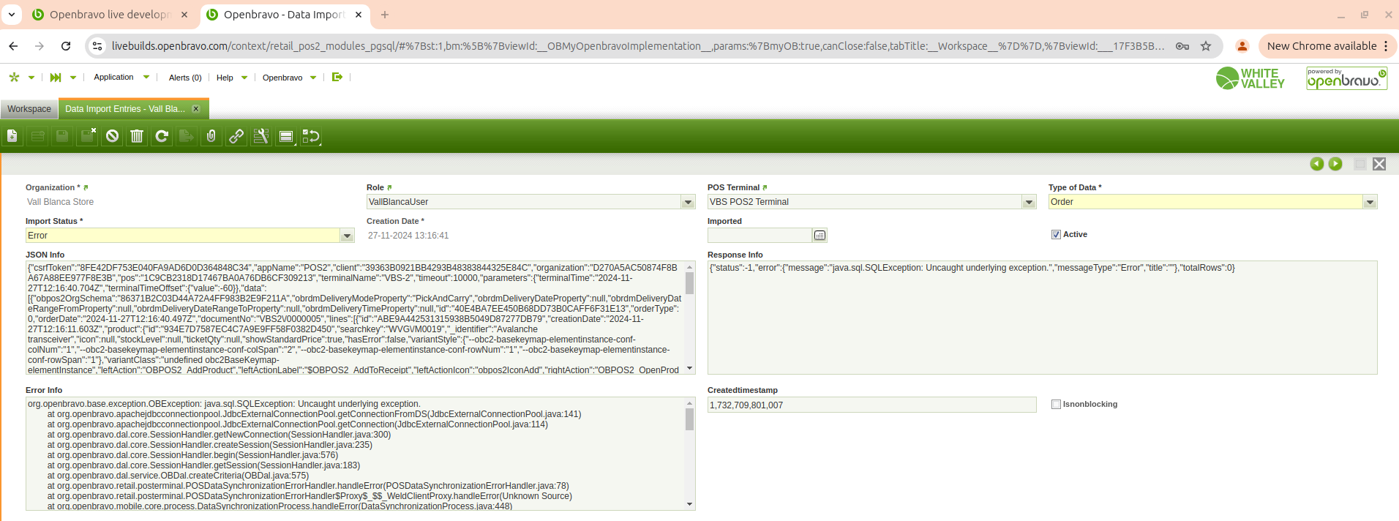This screenshot has height=521, width=1399.
Task: Open the Application menu dropdown arrow
Action: pos(146,77)
